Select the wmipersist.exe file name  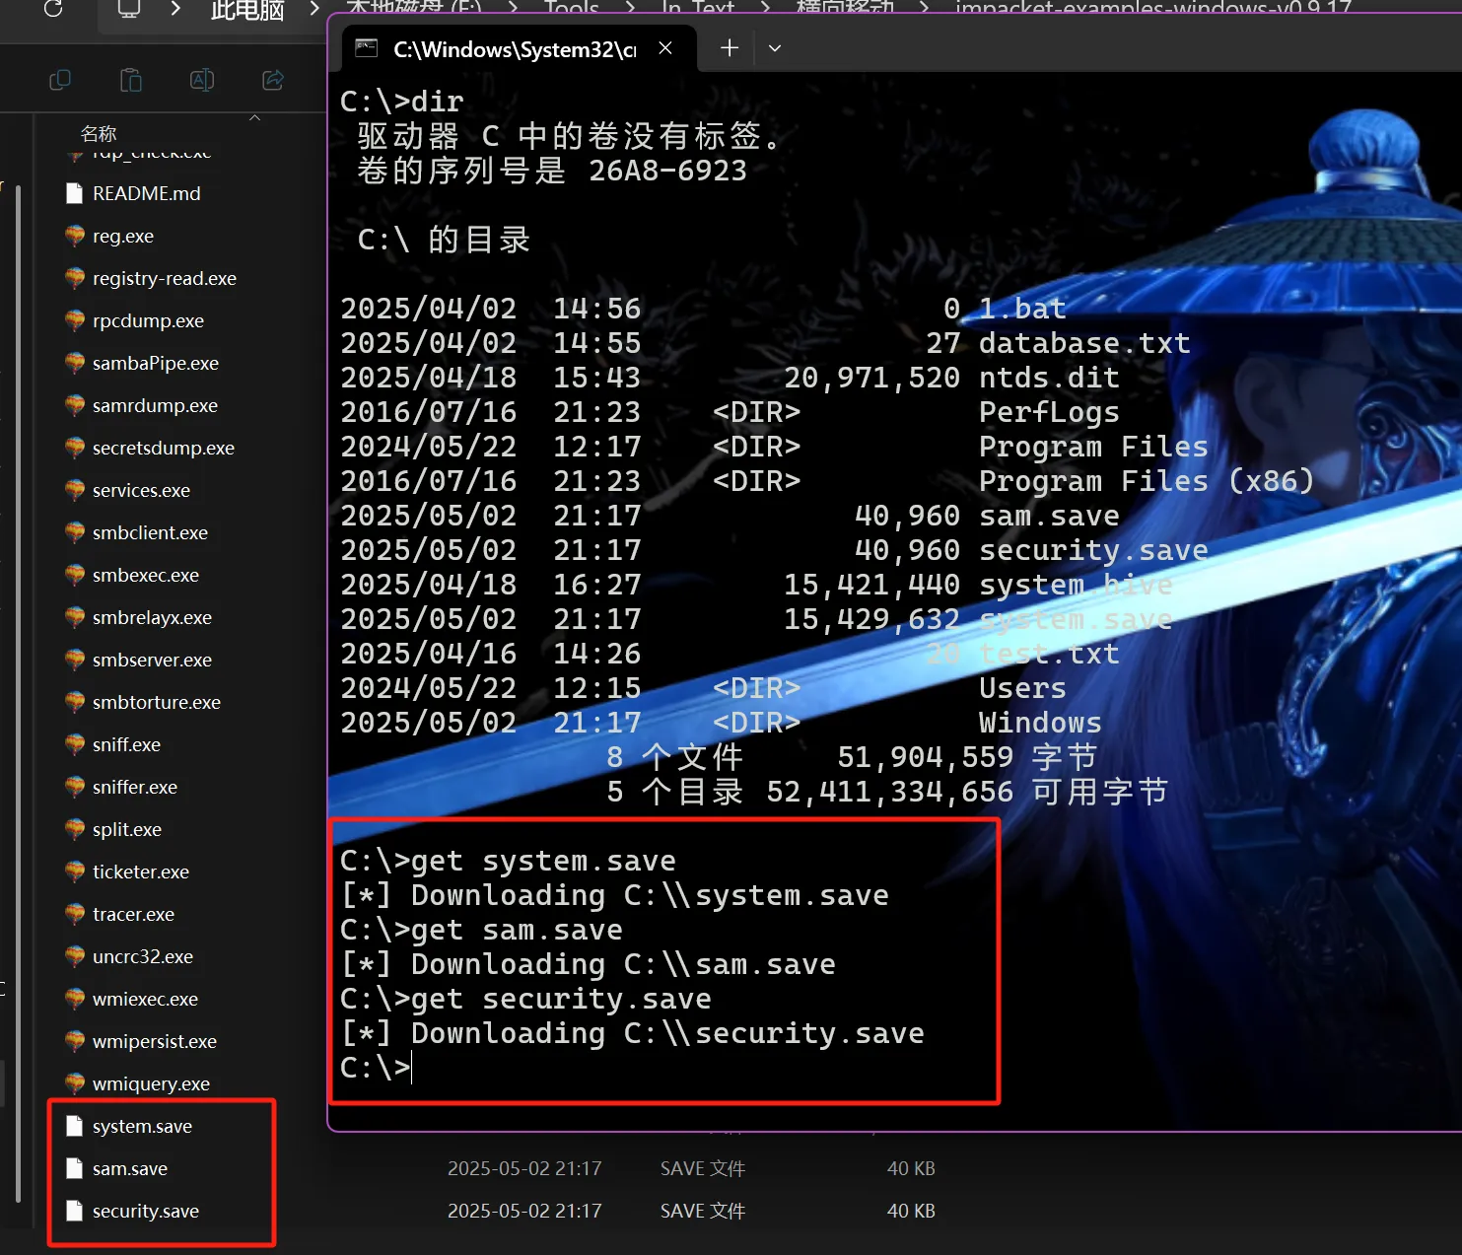pyautogui.click(x=155, y=1041)
